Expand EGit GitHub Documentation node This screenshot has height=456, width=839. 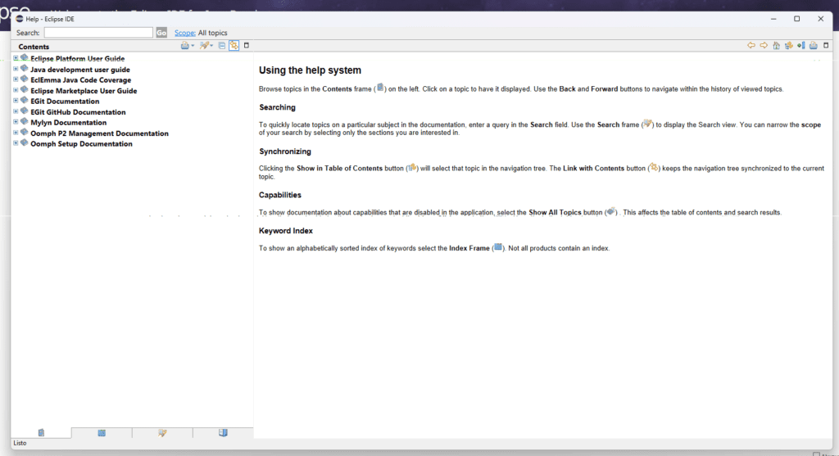[16, 111]
